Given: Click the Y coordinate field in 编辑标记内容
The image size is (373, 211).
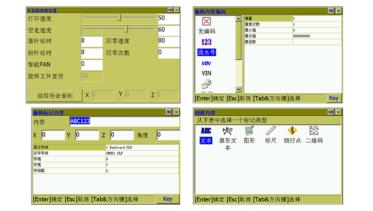Looking at the screenshot, I should pos(87,135).
